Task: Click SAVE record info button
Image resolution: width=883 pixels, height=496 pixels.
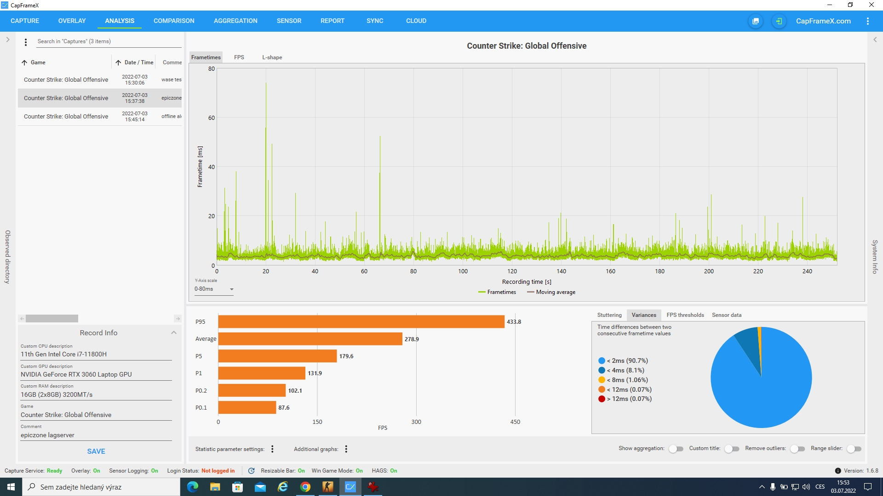Action: (96, 451)
